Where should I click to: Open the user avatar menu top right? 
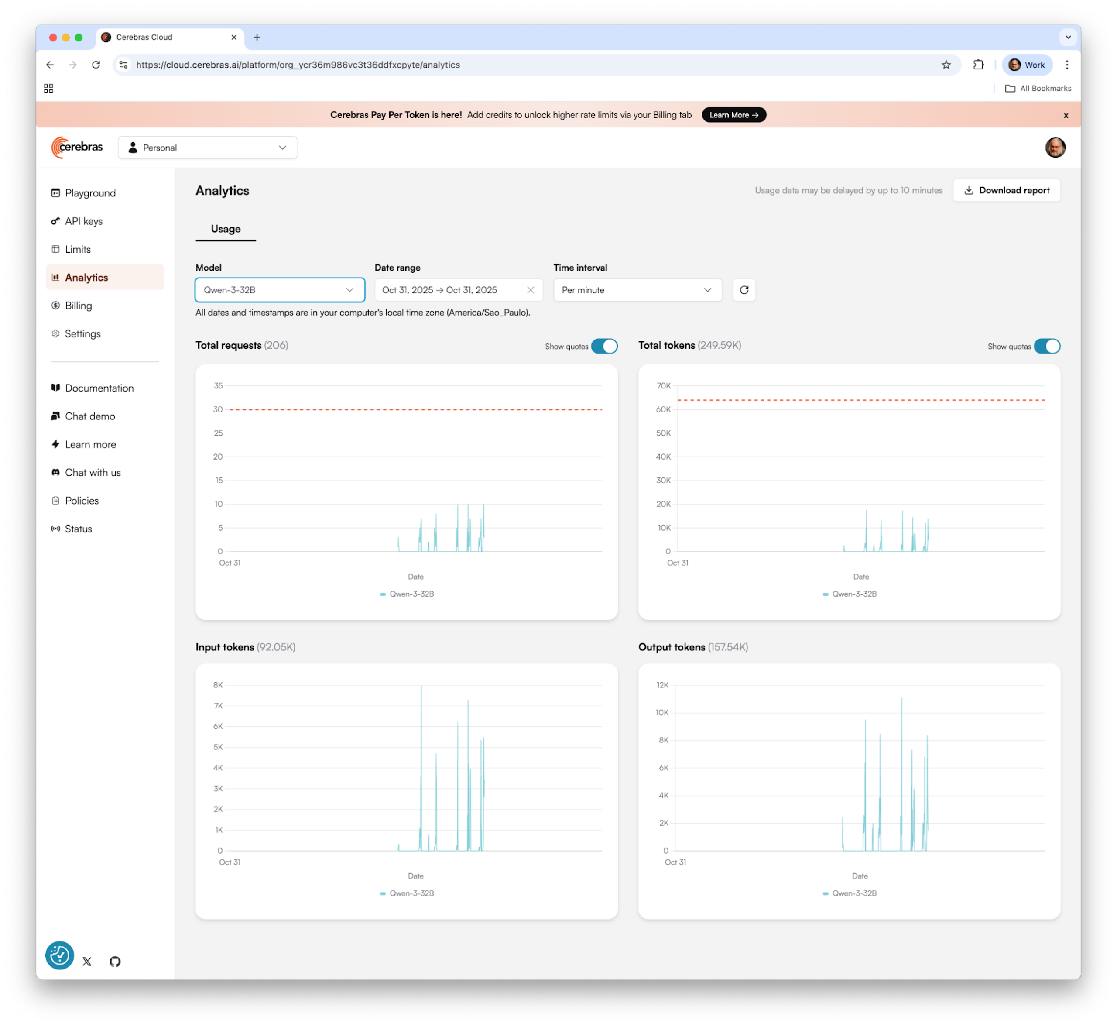1055,147
